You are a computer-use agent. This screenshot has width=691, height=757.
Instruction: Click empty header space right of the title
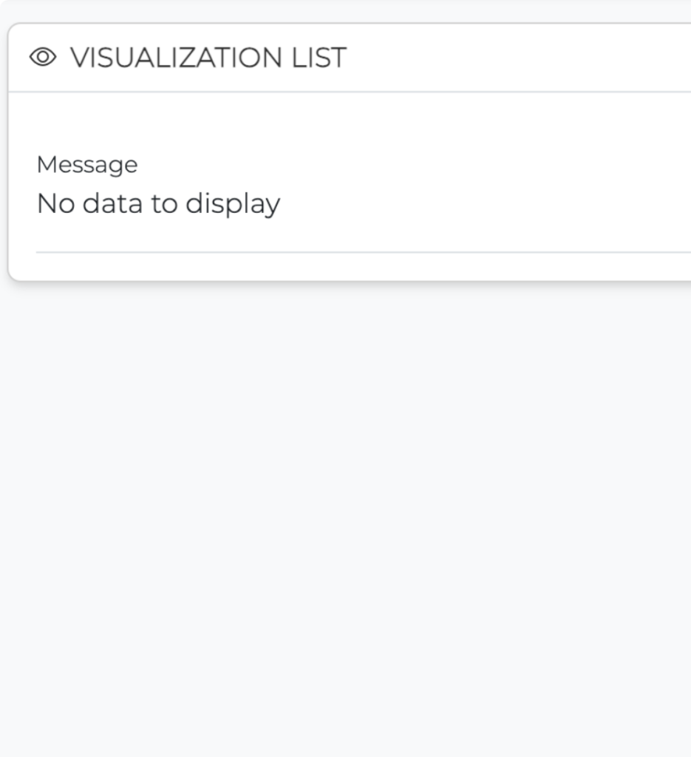517,58
